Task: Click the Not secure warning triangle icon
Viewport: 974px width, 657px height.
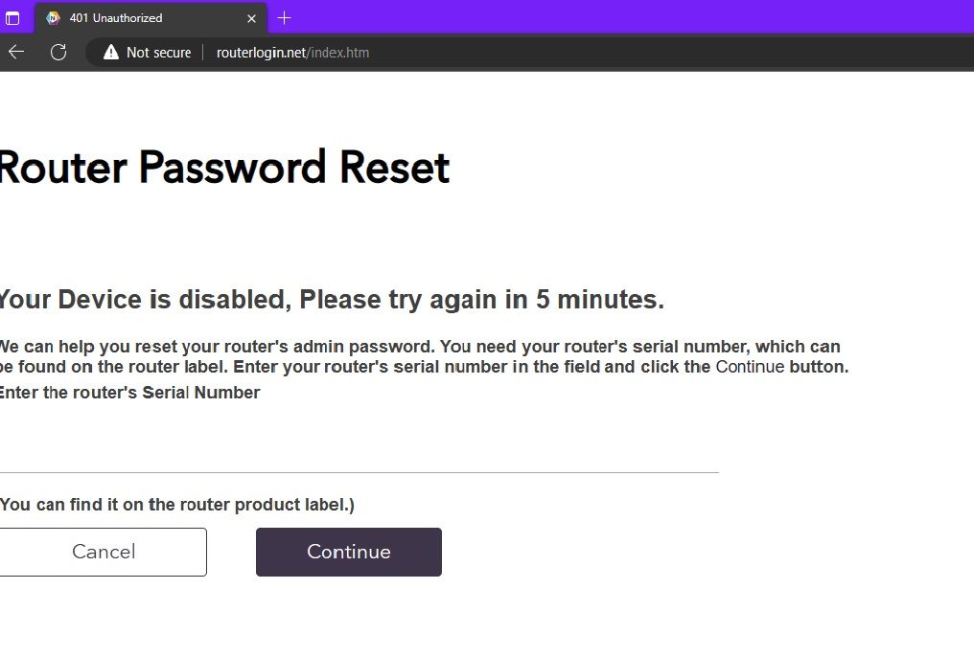Action: (x=109, y=53)
